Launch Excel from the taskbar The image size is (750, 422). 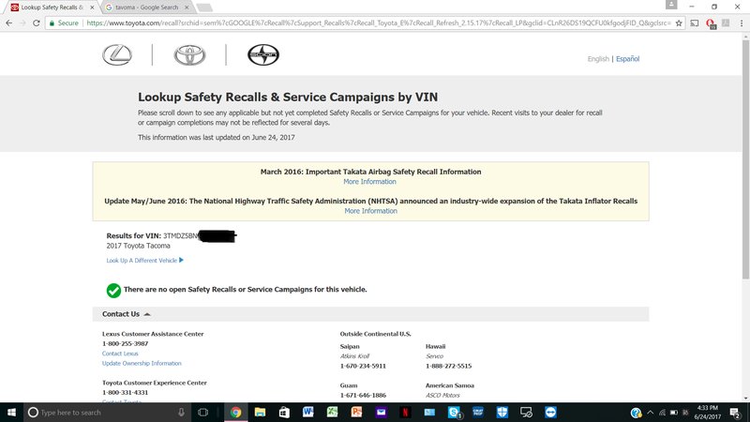tap(333, 413)
